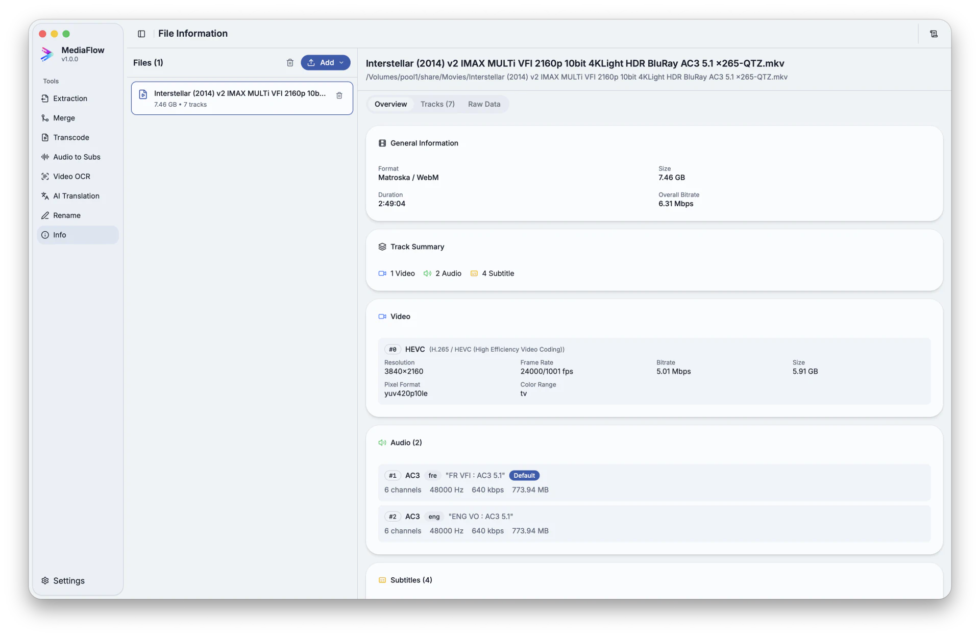
Task: Click the pixel format yuv420p10le
Action: 406,394
